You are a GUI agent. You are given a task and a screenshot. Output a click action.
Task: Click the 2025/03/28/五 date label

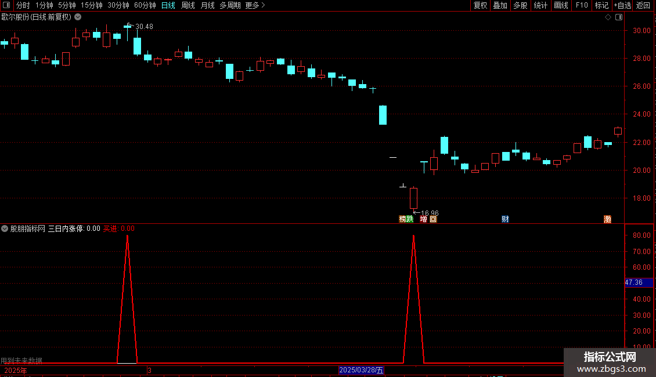(x=361, y=370)
